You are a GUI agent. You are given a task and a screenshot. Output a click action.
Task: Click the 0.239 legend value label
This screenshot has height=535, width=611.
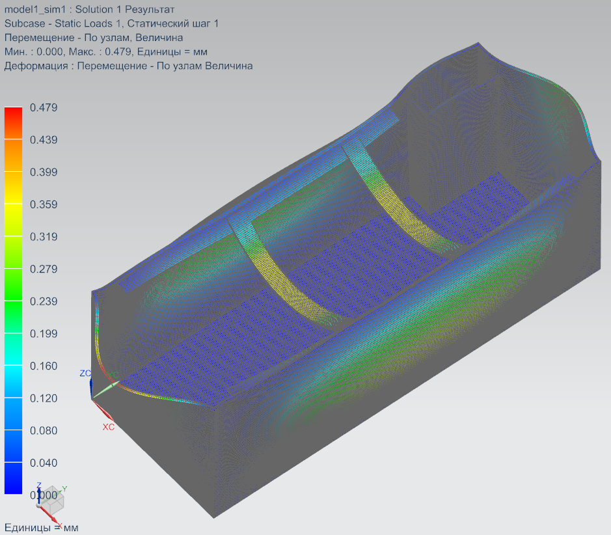pyautogui.click(x=44, y=301)
